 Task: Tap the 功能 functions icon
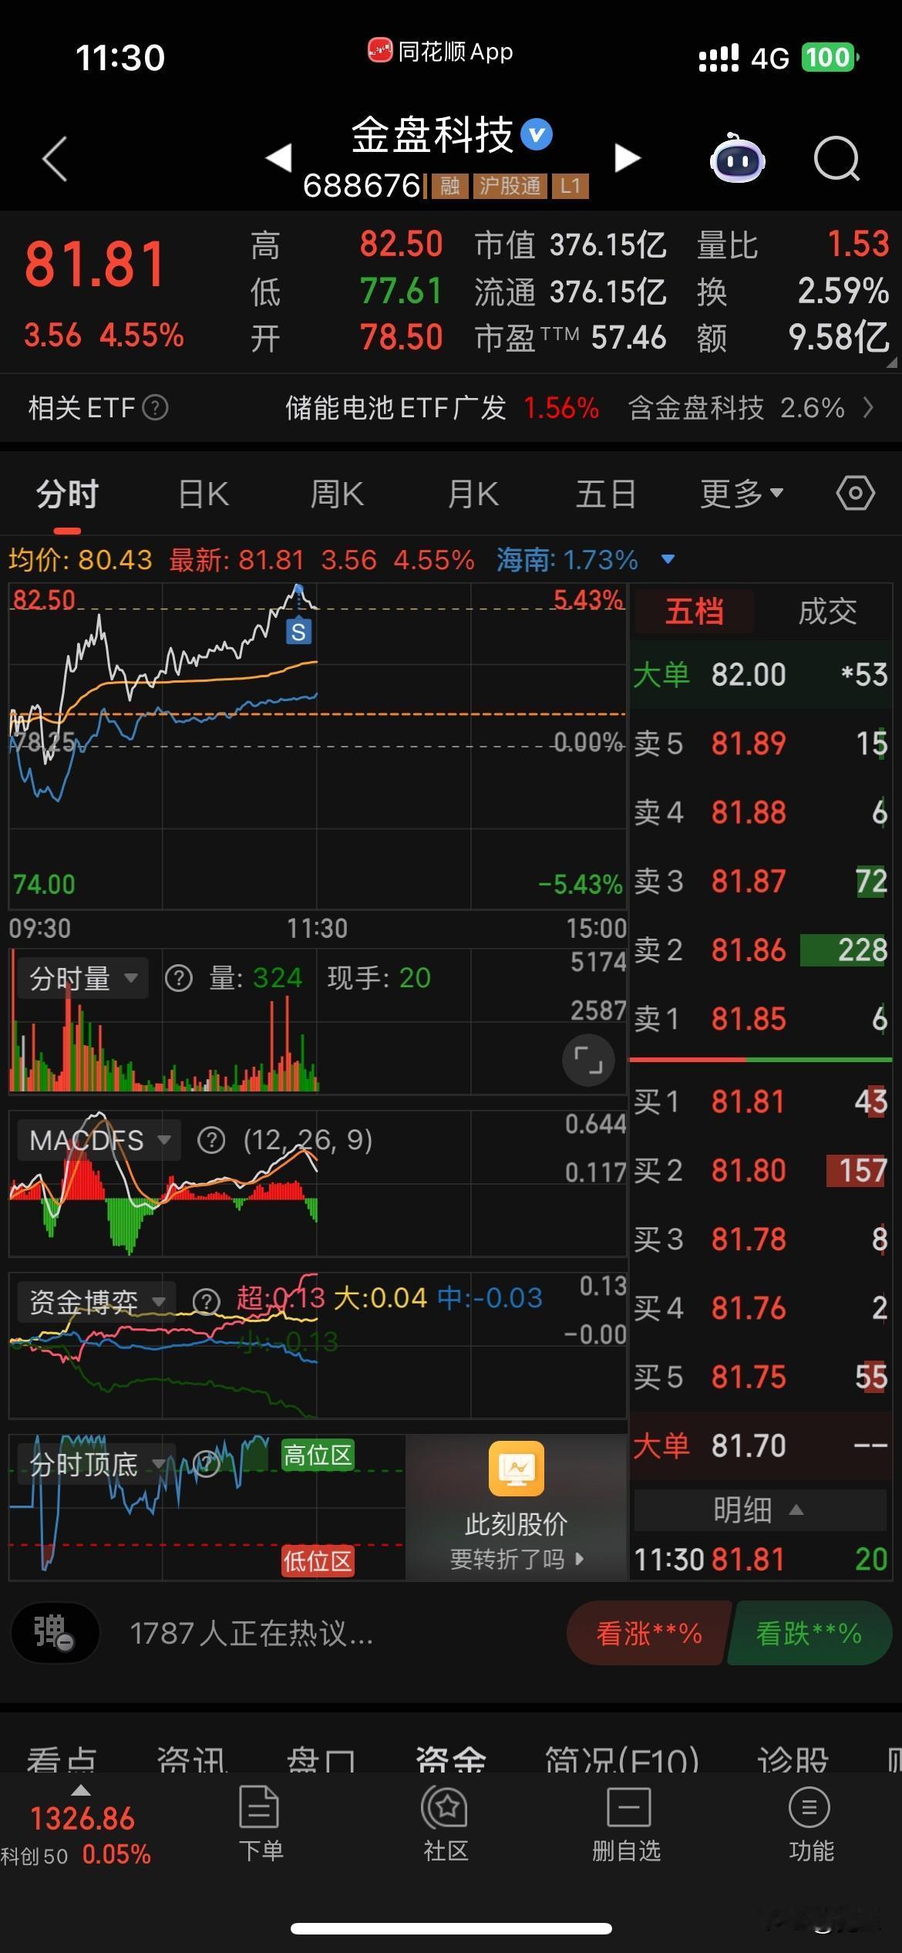[x=810, y=1823]
